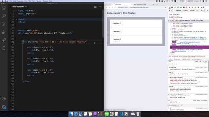Open DevTools settings gear
The width and height of the screenshot is (209, 117).
(202, 10)
